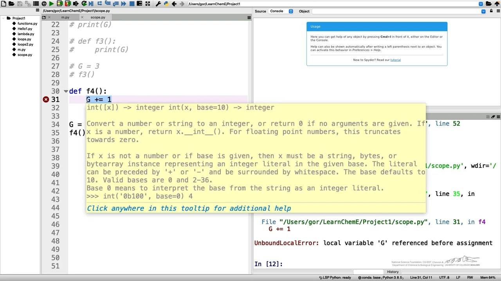Run the file with the green play button
501x281 pixels.
(51, 4)
